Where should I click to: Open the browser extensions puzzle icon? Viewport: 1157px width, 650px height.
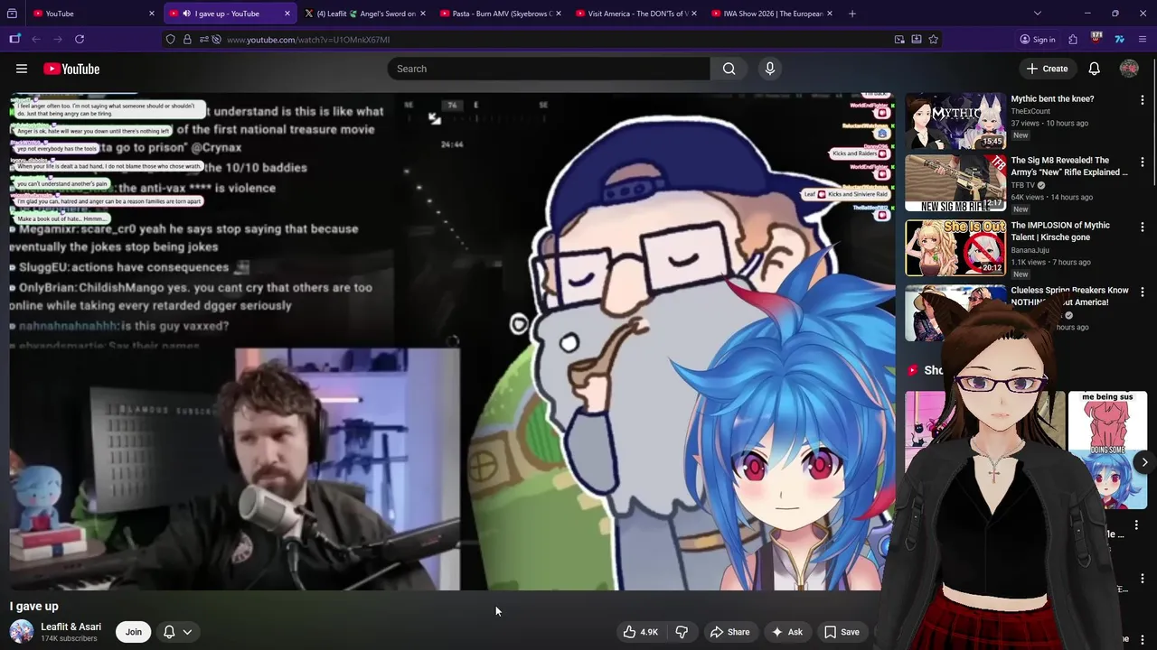click(x=1073, y=40)
